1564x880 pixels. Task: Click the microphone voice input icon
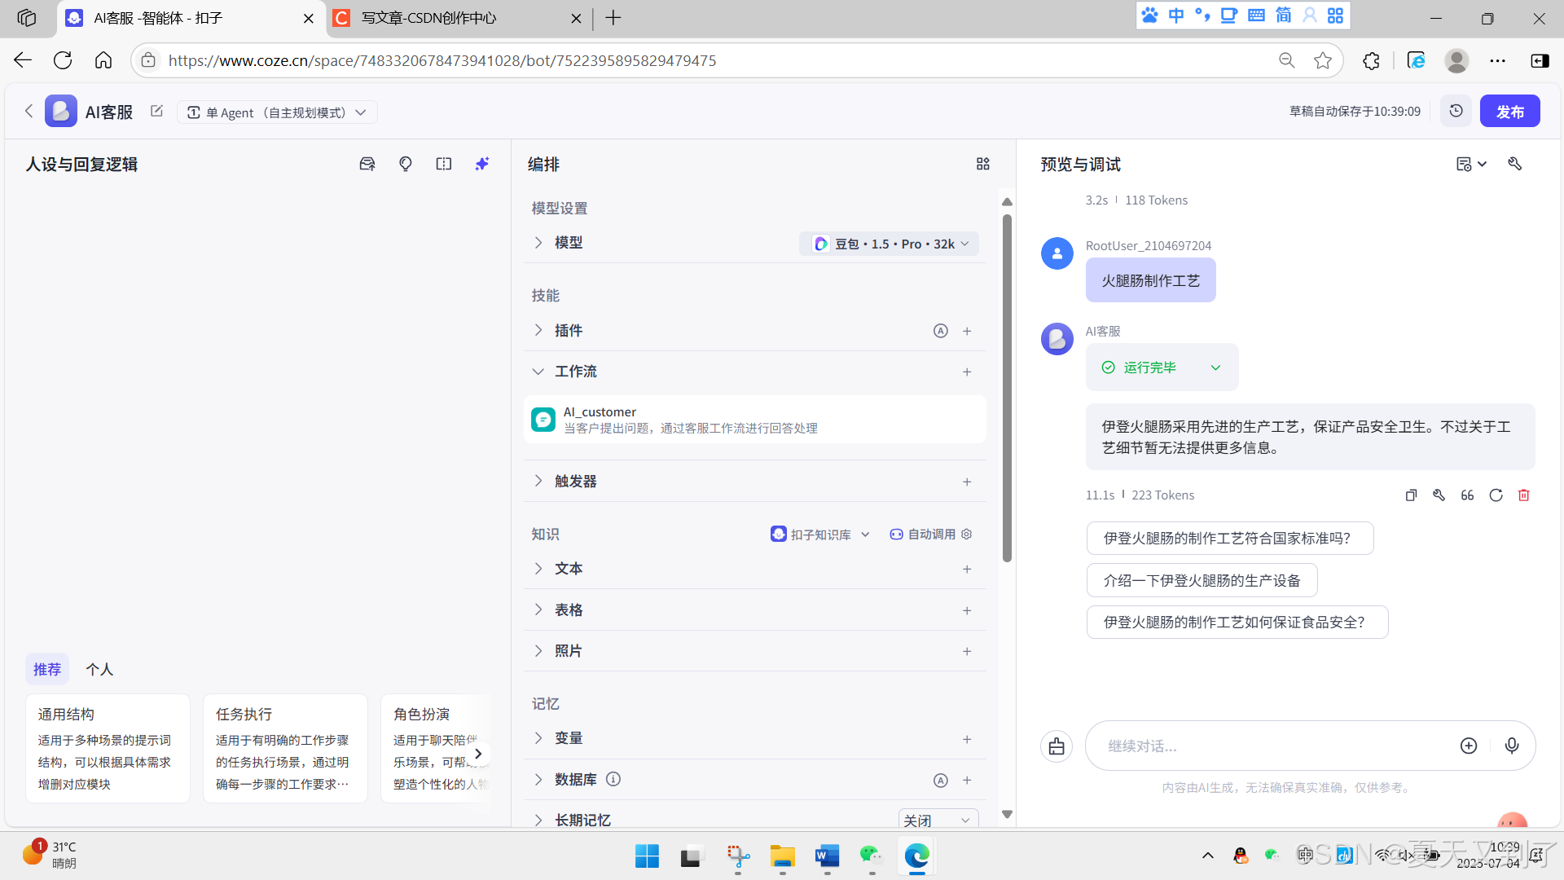(x=1512, y=746)
